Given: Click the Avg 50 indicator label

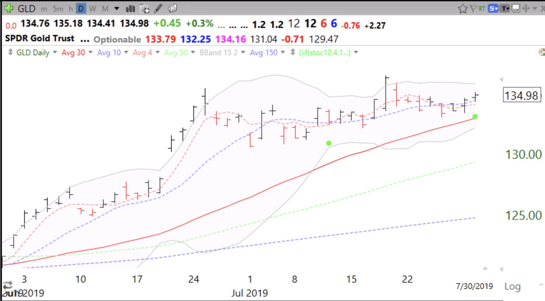Looking at the screenshot, I should (176, 52).
